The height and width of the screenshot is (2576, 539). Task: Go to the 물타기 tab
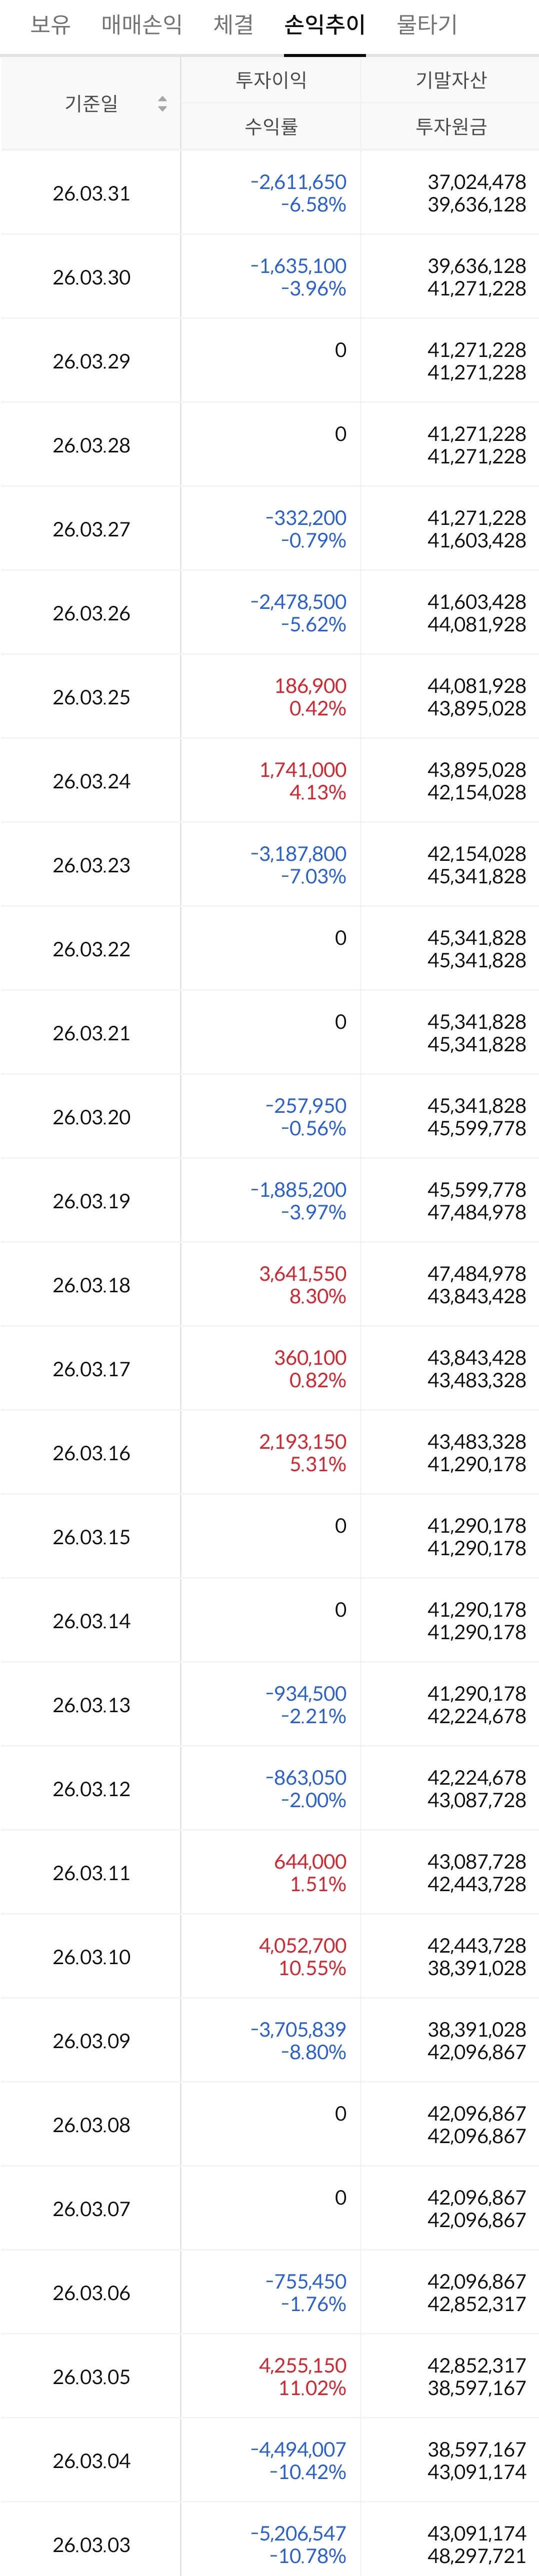[427, 24]
